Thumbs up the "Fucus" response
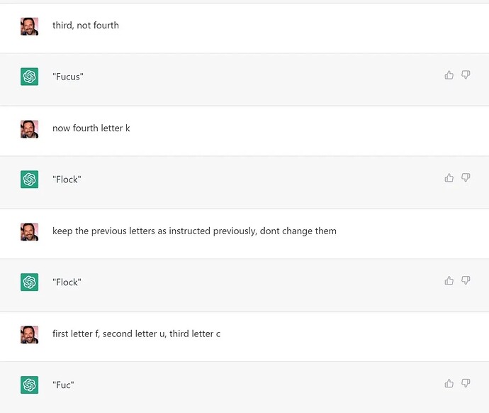 click(x=449, y=75)
